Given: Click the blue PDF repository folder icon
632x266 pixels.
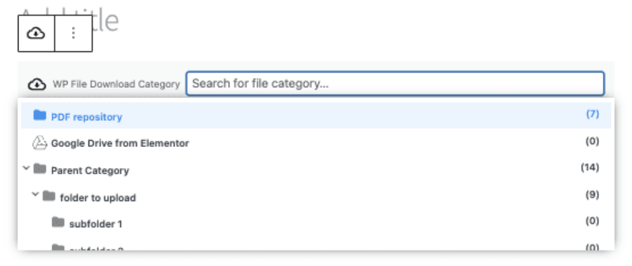Looking at the screenshot, I should [x=40, y=116].
